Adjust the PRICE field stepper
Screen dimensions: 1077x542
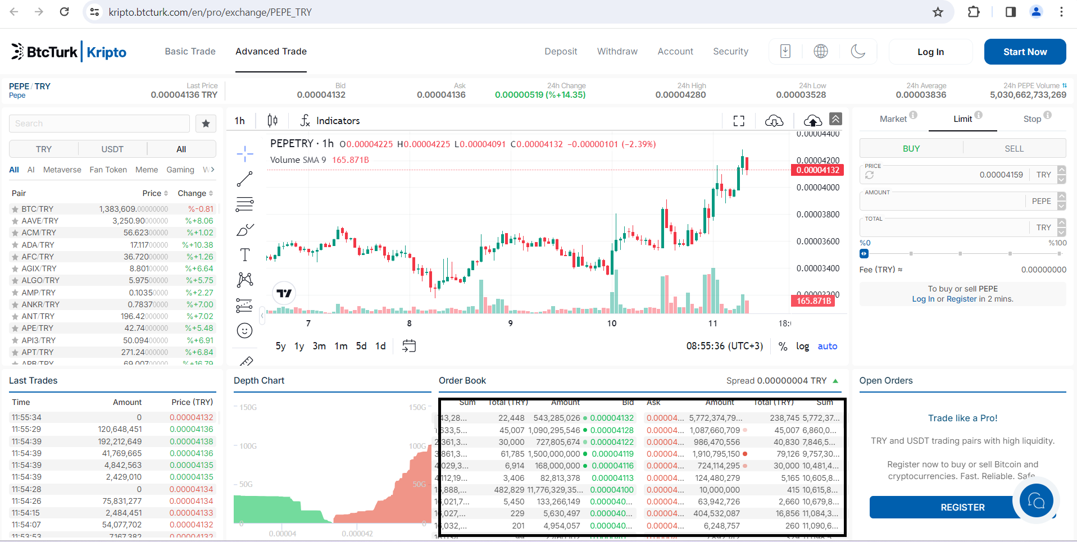pos(1061,175)
